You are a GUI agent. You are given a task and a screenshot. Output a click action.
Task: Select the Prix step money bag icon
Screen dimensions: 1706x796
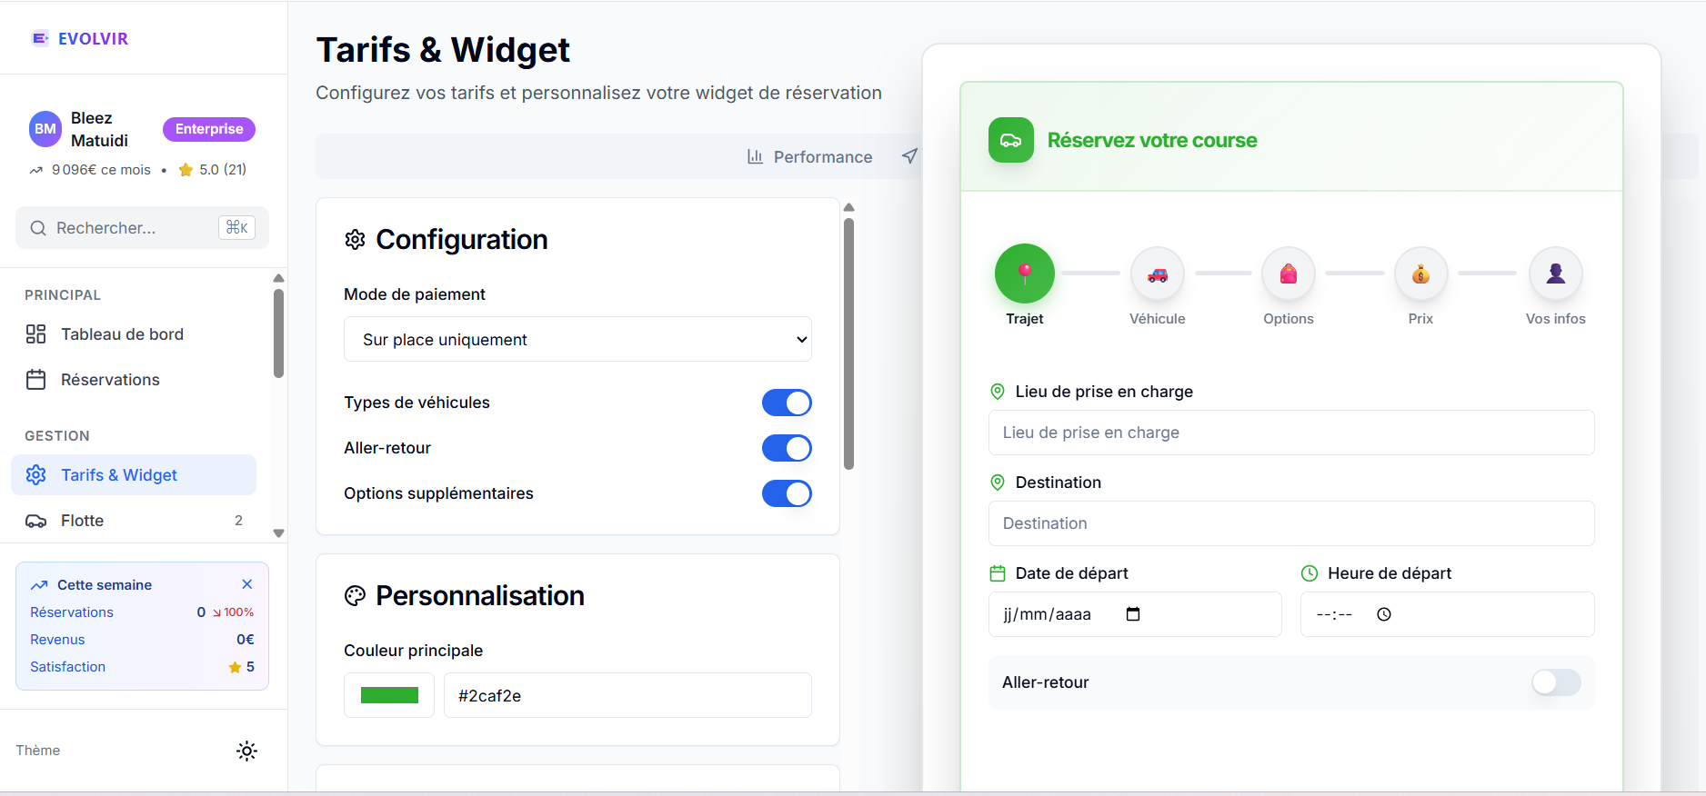tap(1420, 274)
